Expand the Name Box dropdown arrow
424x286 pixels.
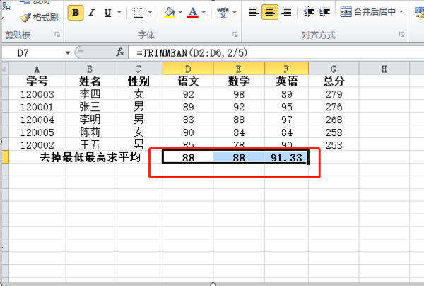[x=68, y=52]
